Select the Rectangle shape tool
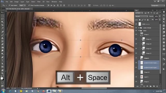Screen dimensions: 166x93 (2, 67)
